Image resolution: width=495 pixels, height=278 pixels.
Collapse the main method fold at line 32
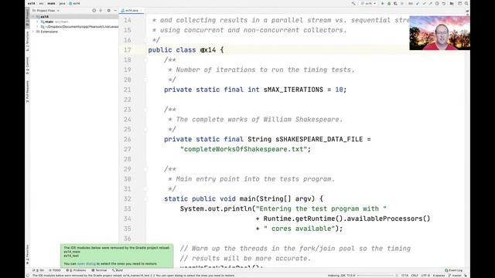(145, 199)
